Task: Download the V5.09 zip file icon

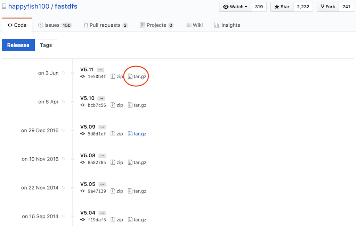Action: pyautogui.click(x=113, y=134)
